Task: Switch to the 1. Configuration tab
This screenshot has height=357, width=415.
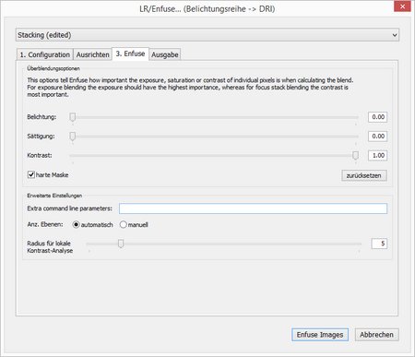Action: (45, 54)
